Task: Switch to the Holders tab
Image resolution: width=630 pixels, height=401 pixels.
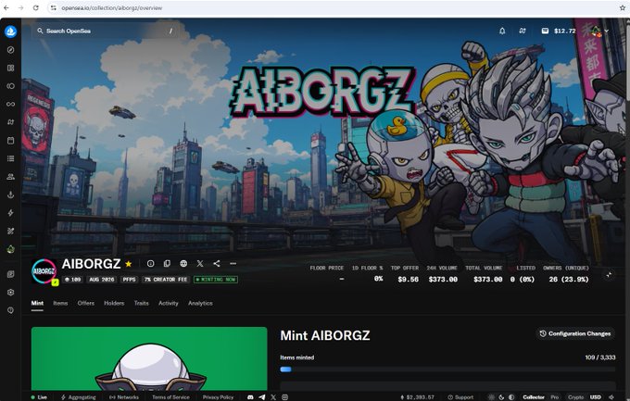Action: pos(114,304)
